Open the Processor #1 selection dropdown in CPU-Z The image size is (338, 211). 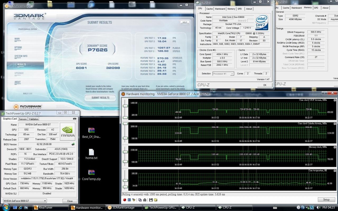[x=223, y=74]
